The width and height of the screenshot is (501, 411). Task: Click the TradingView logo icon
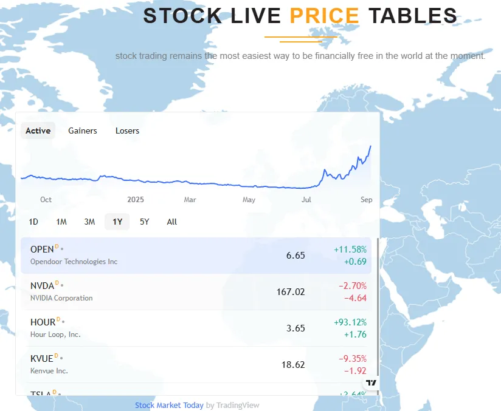(371, 382)
